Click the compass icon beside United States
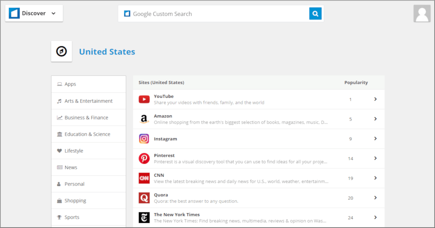This screenshot has height=228, width=435. (61, 51)
